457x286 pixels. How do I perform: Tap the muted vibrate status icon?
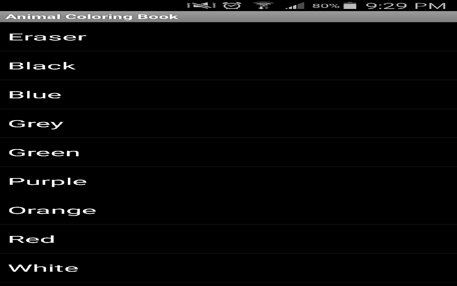201,5
